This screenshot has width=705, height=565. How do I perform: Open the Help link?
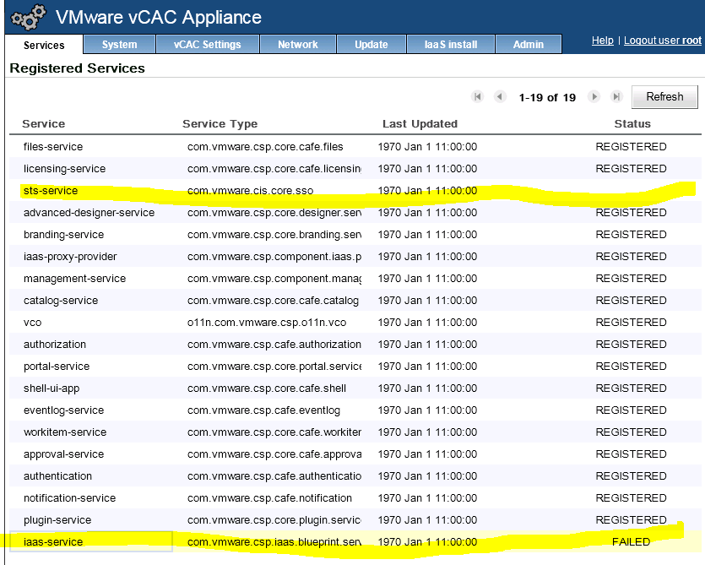click(x=603, y=41)
